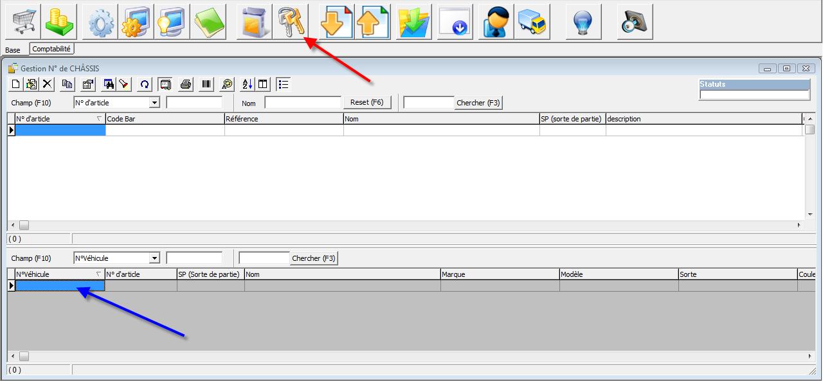The image size is (823, 381).
Task: Open the properties form icon
Action: point(88,84)
